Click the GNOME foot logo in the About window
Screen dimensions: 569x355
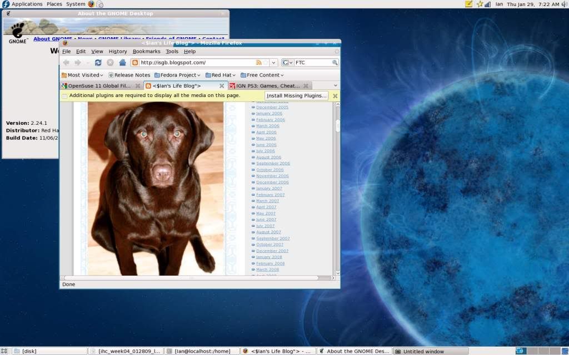tap(17, 33)
